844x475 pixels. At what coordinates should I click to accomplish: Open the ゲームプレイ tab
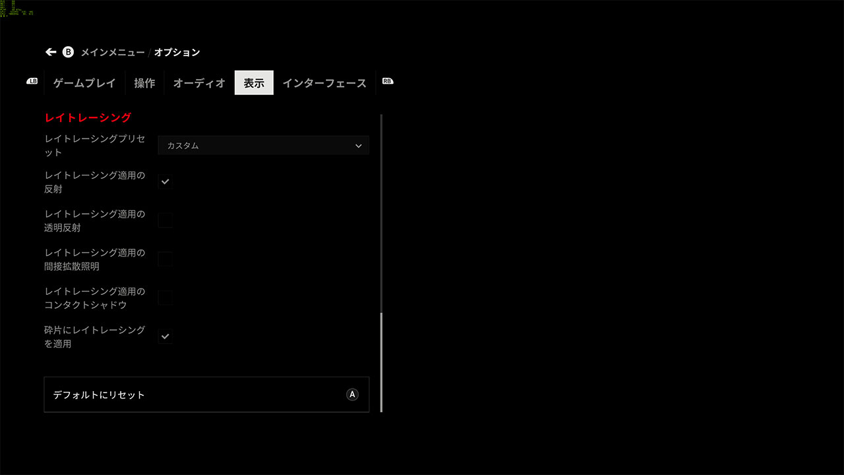(84, 83)
